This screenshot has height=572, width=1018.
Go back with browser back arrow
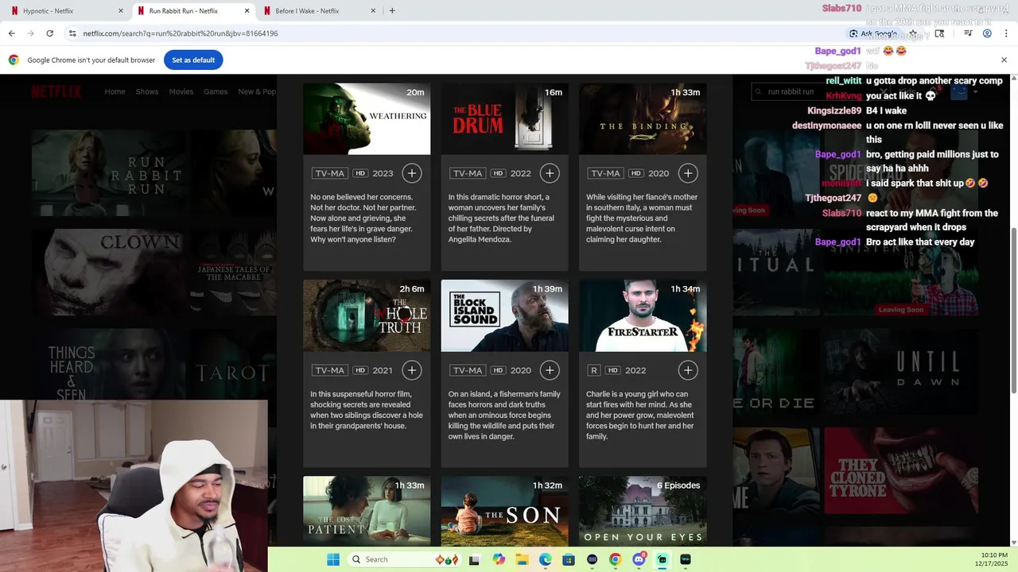[11, 33]
